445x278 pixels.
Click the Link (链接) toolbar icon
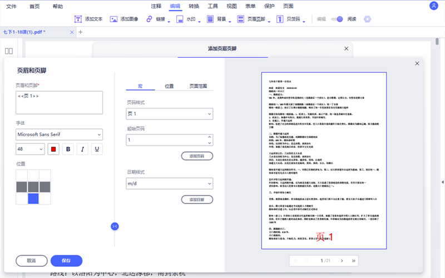(149, 19)
